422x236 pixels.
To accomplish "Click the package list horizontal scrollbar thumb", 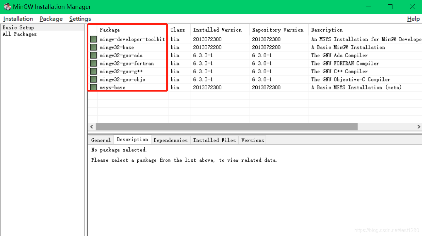I will tap(227, 127).
